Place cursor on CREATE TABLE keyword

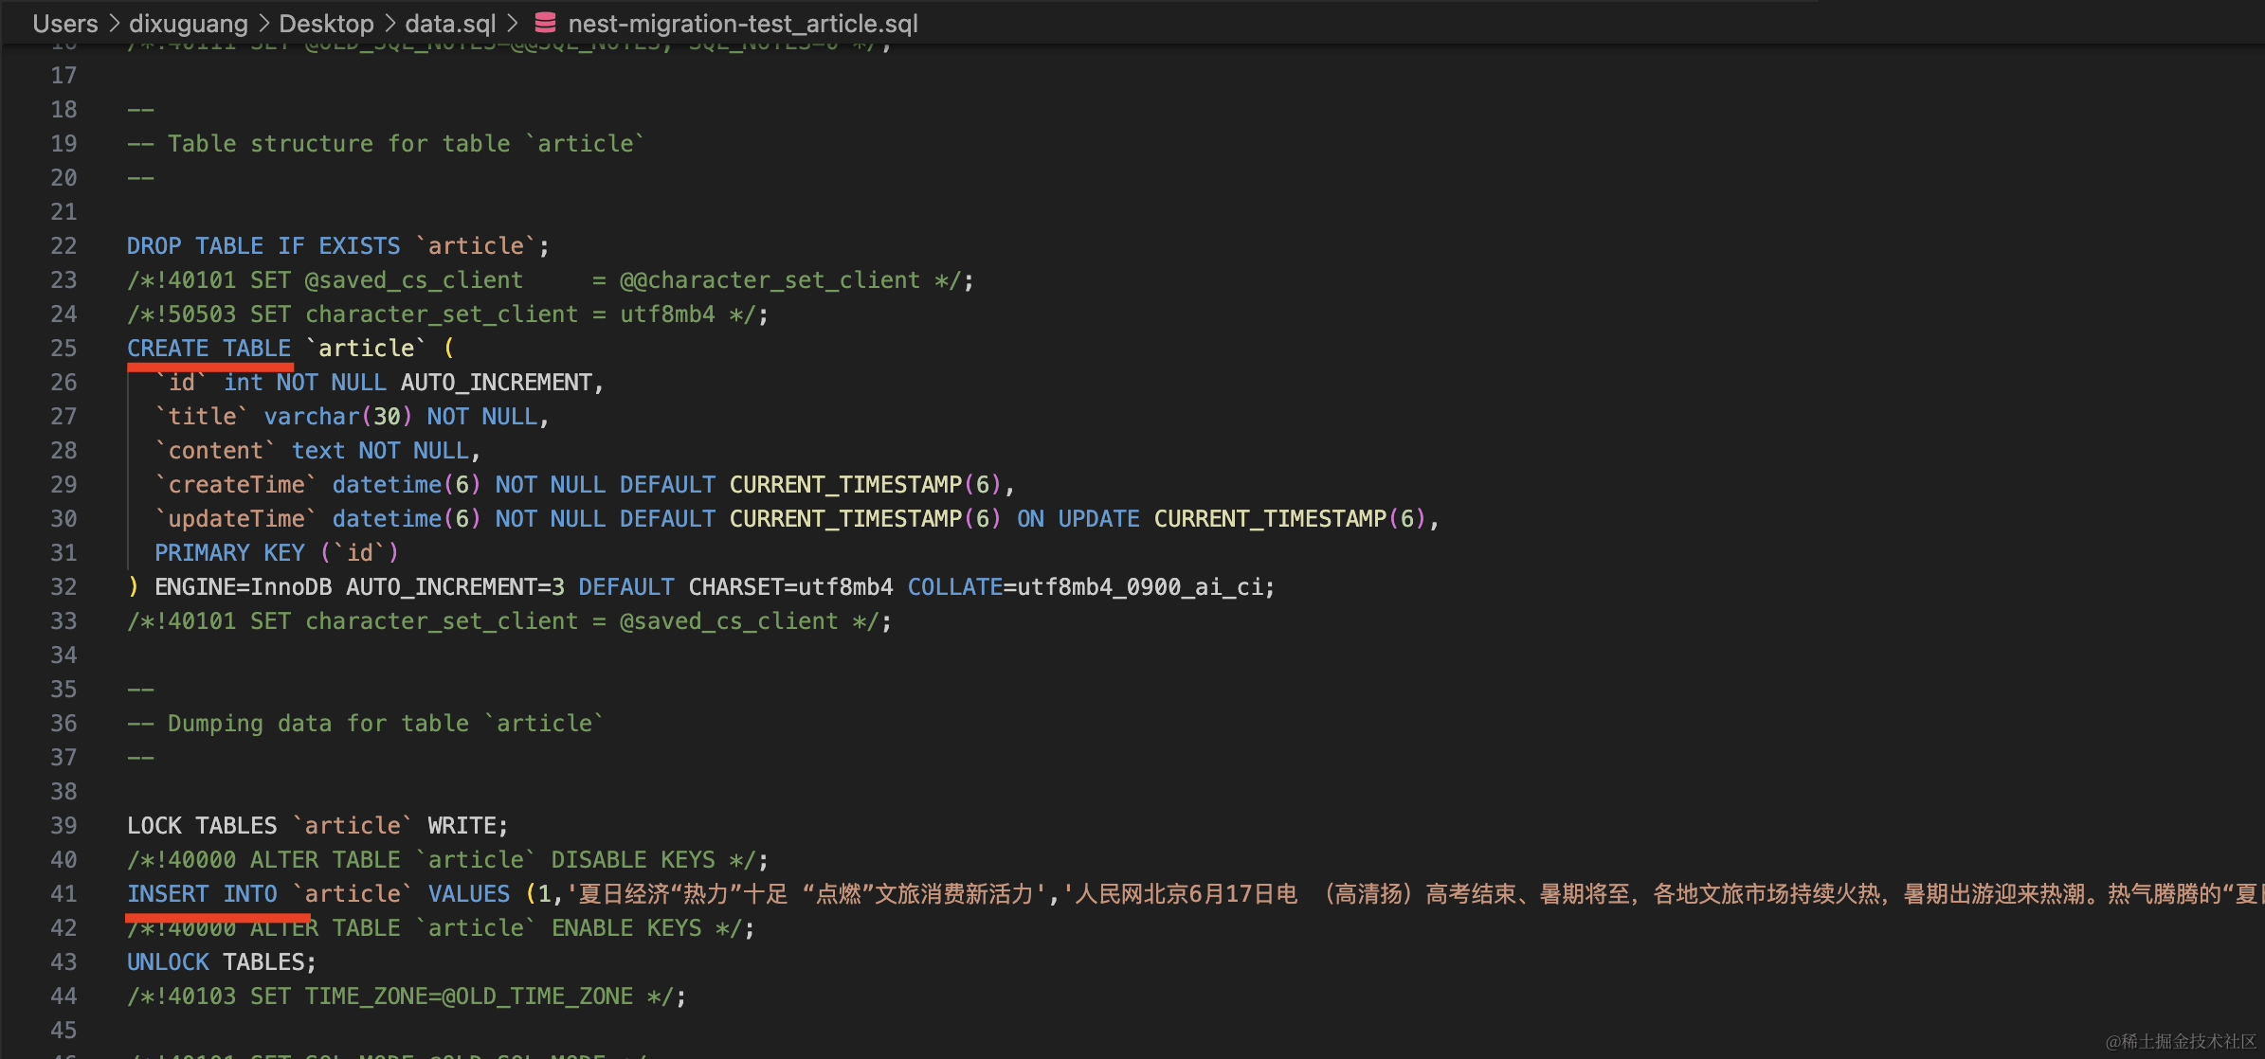208,349
